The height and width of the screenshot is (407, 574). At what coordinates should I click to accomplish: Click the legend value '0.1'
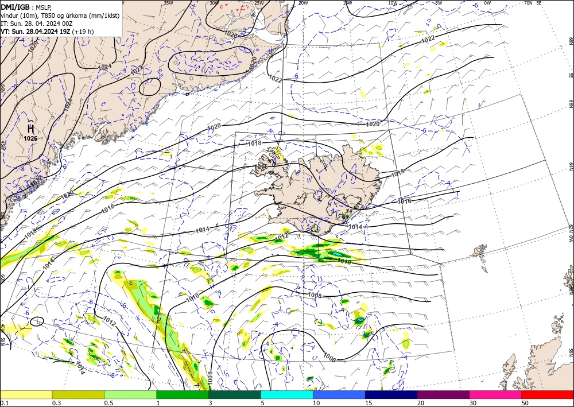tap(4, 403)
